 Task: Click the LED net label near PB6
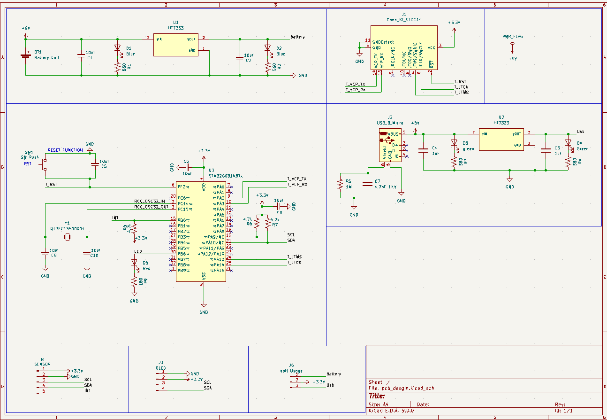pos(138,251)
